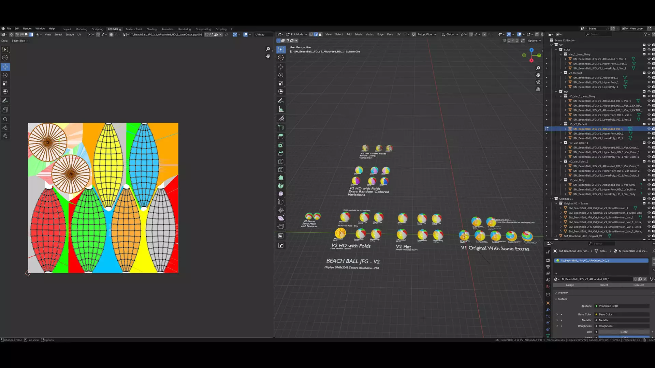Uncheck the FLAT collection exclude checkbox
Screen dimensions: 655x368
coord(644,50)
